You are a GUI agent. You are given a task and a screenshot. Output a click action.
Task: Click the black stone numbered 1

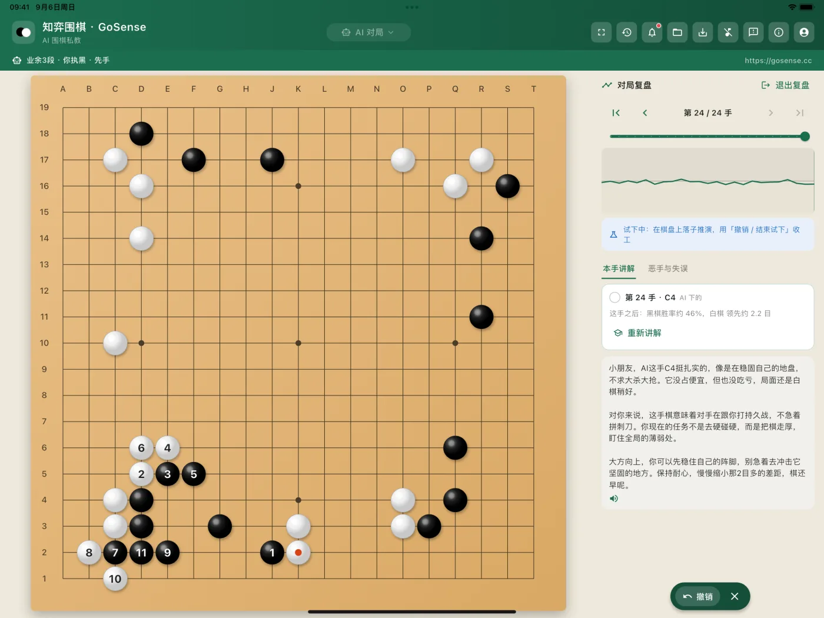272,553
